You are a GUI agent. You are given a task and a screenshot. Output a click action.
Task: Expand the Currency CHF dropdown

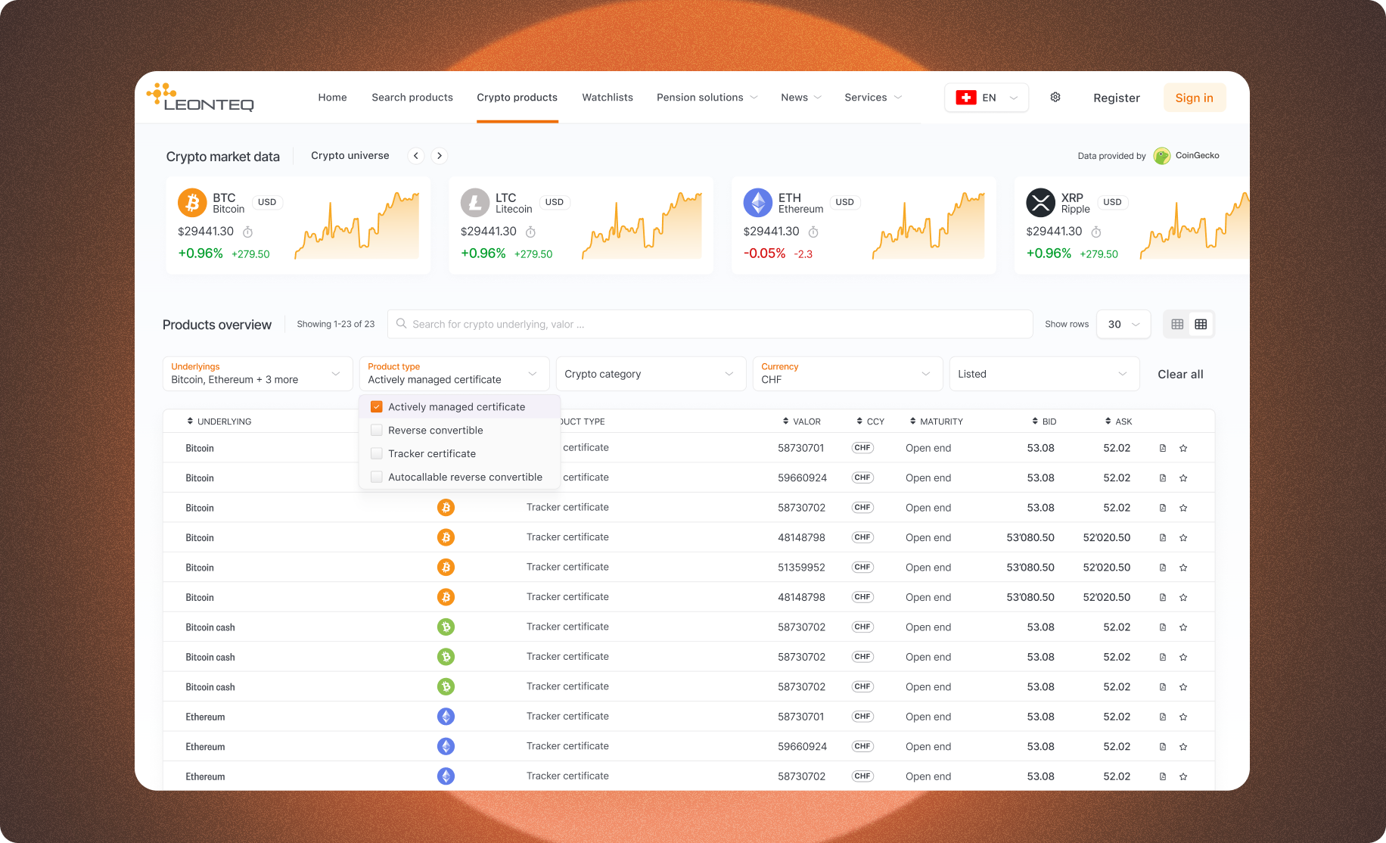click(847, 373)
